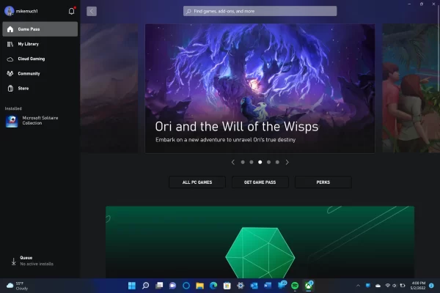Image resolution: width=440 pixels, height=293 pixels.
Task: Click the search games field
Action: pos(260,11)
